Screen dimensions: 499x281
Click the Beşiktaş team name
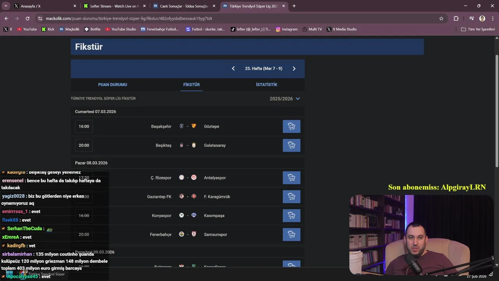163,145
